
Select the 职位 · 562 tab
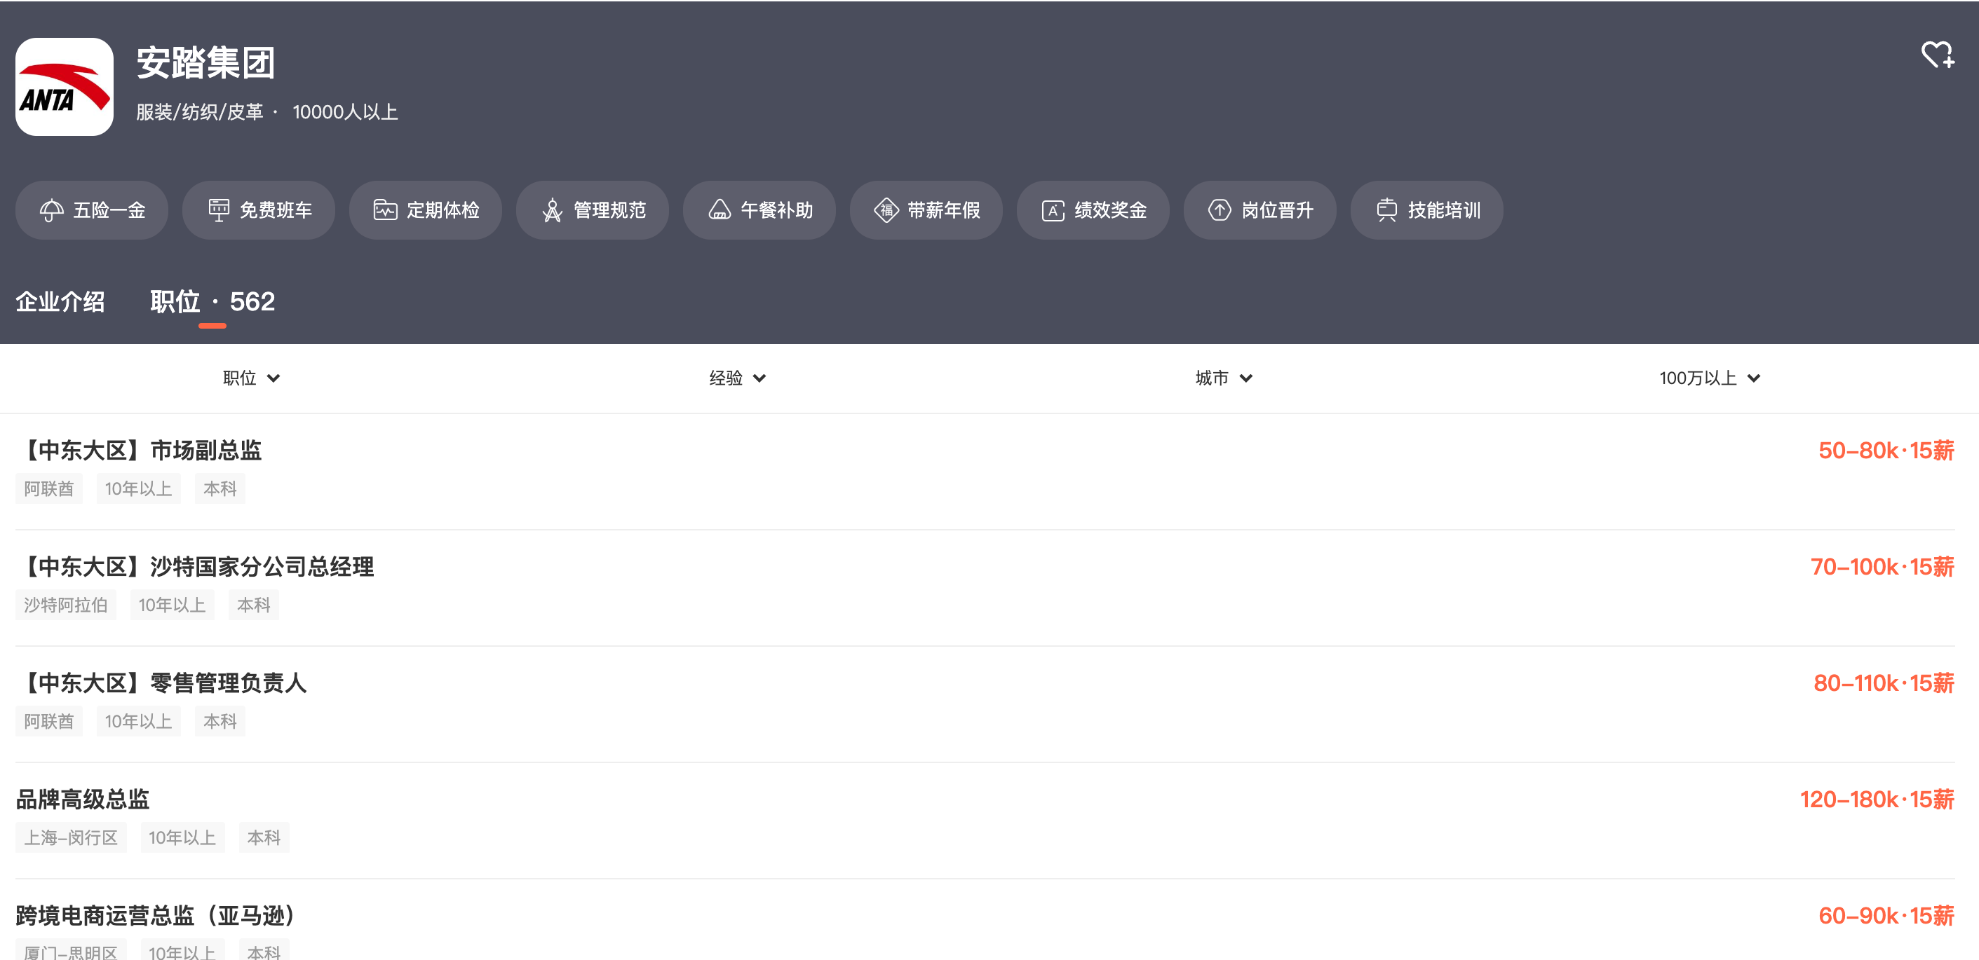point(212,301)
